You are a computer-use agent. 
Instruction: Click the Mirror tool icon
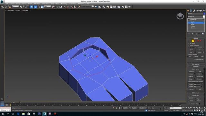pos(96,7)
